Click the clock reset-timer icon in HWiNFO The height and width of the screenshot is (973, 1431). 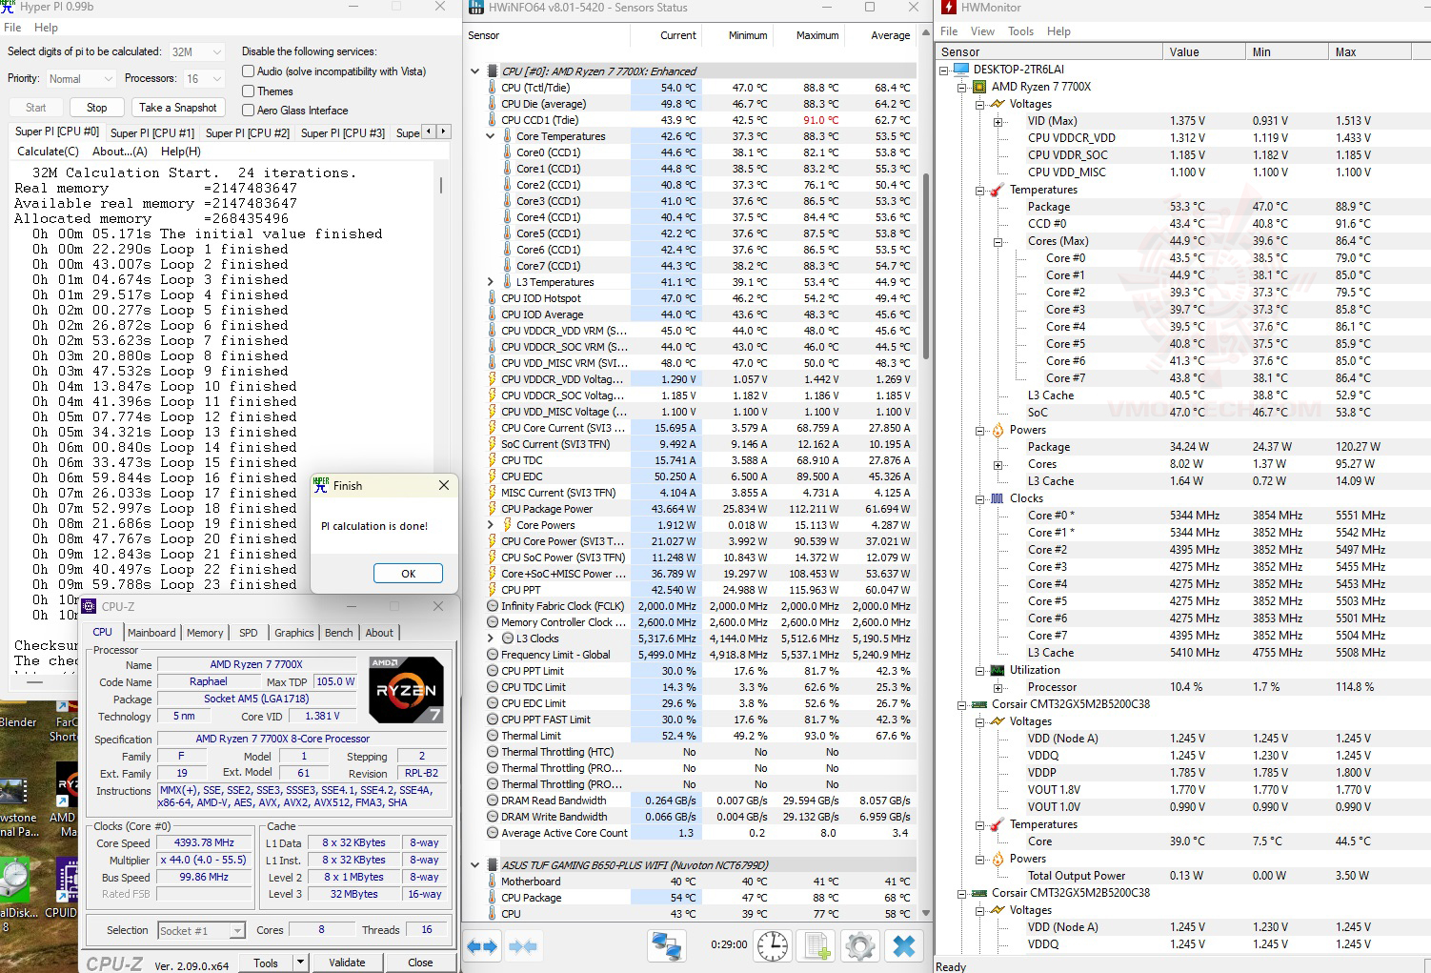coord(773,945)
